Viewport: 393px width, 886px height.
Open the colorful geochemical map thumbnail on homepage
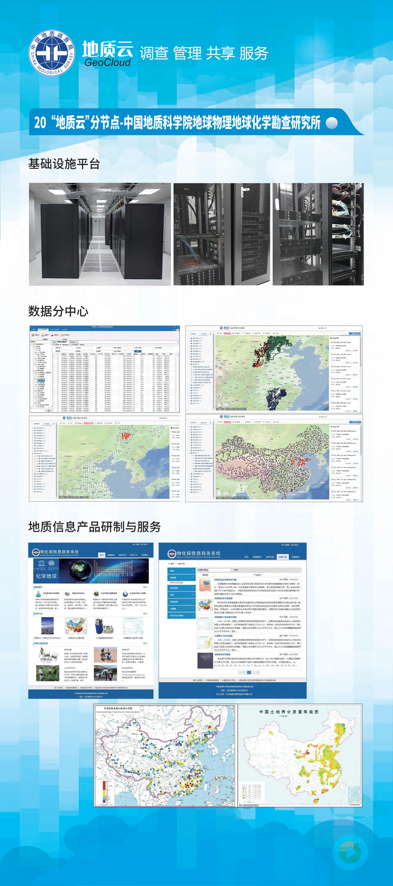[x=76, y=626]
